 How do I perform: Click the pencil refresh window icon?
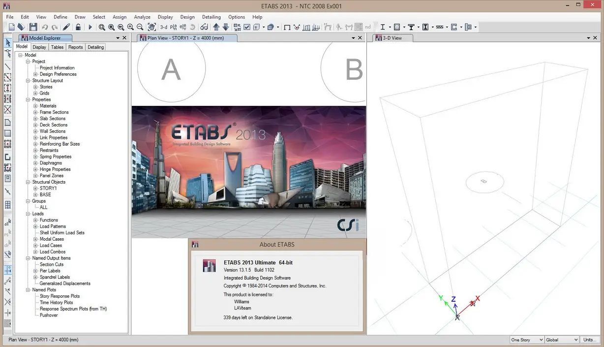pos(66,27)
